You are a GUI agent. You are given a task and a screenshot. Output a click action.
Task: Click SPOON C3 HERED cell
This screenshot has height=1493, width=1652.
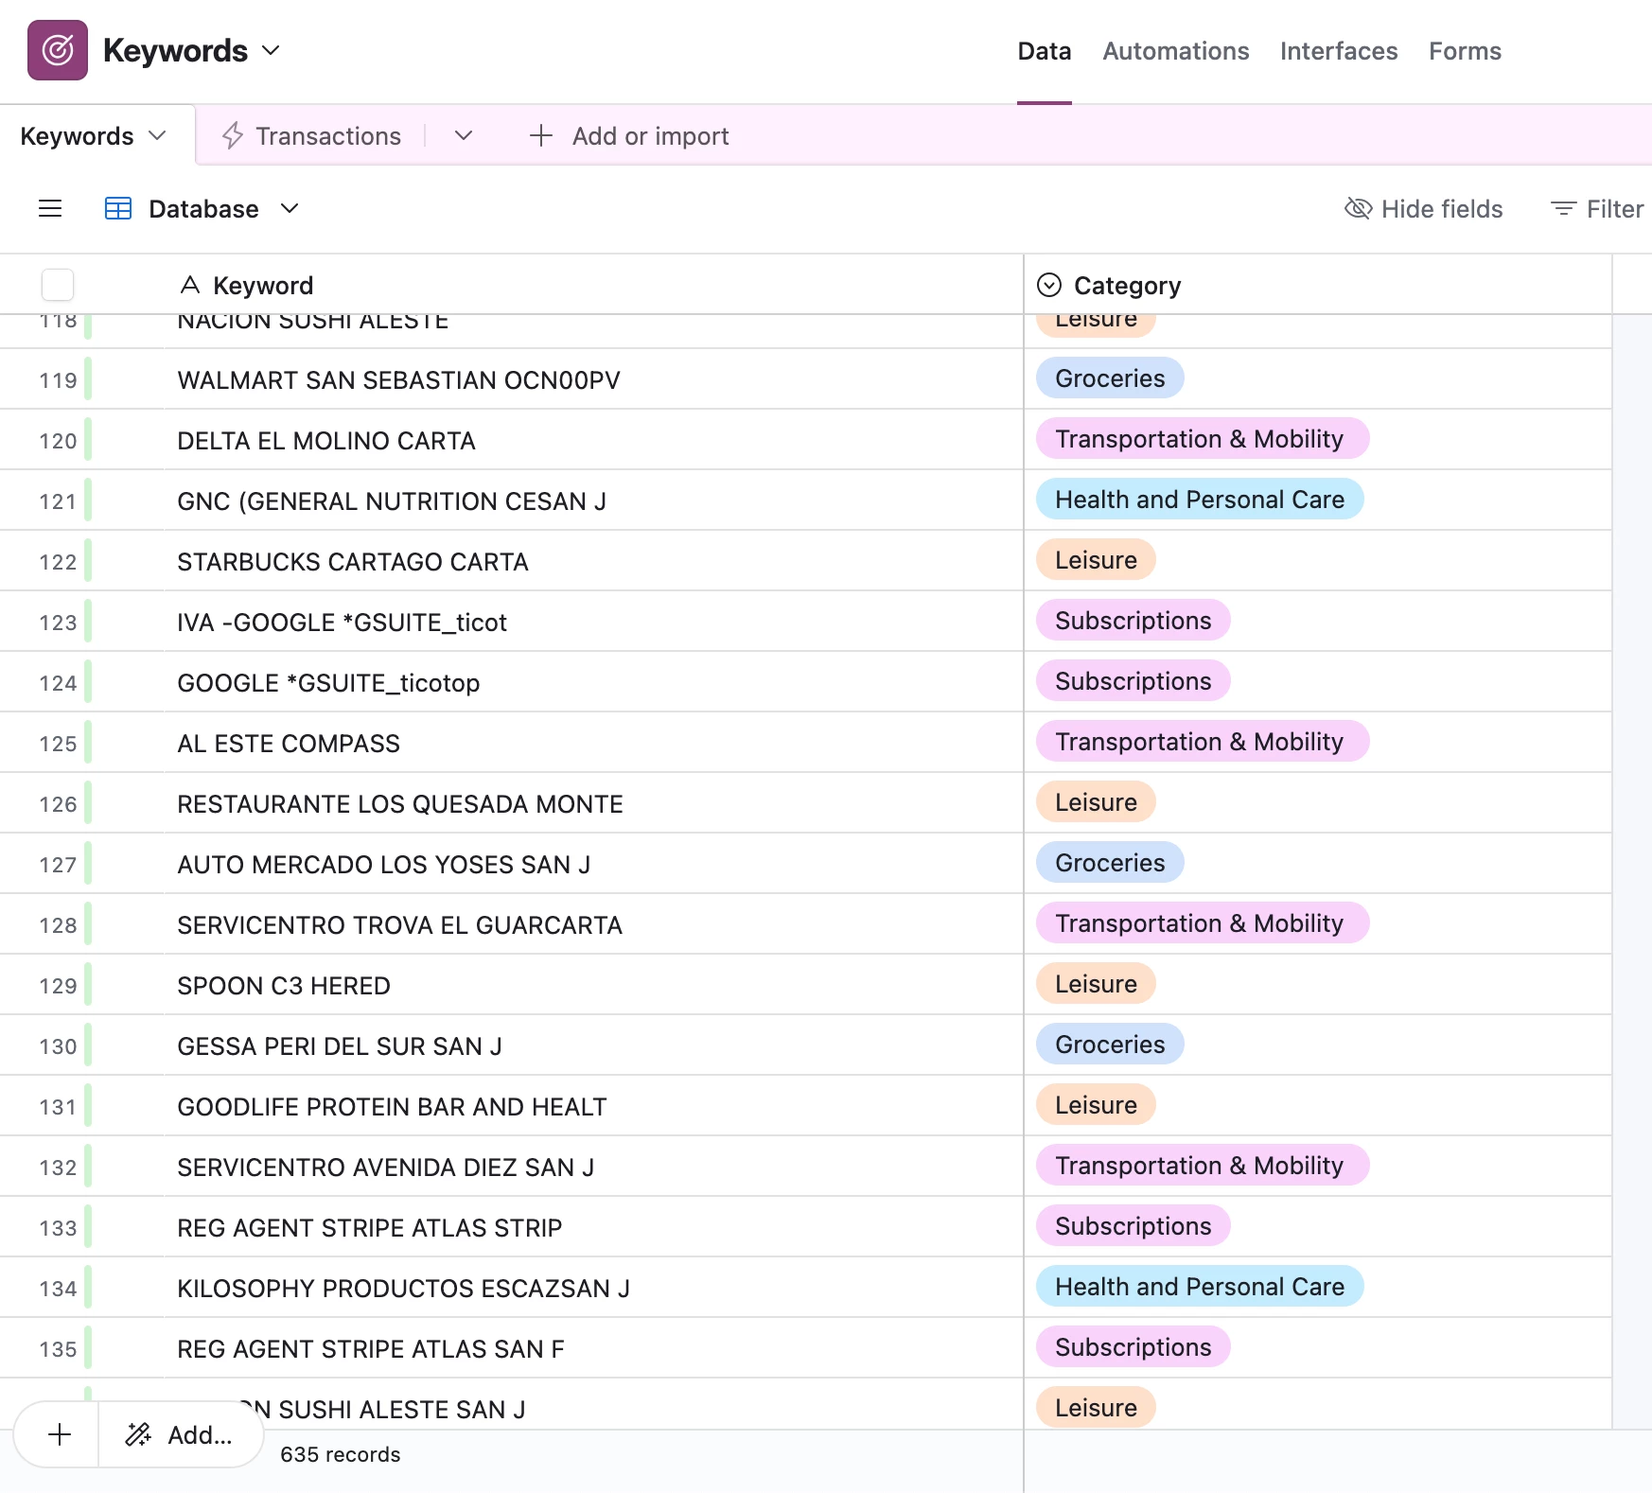point(593,985)
